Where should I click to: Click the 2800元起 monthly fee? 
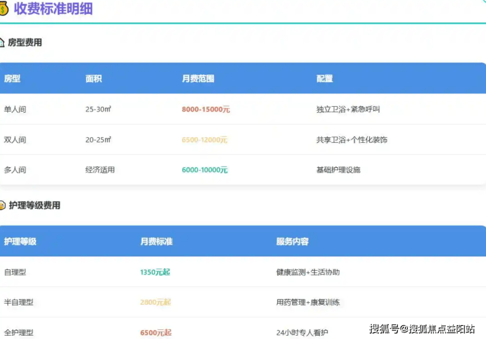(155, 302)
